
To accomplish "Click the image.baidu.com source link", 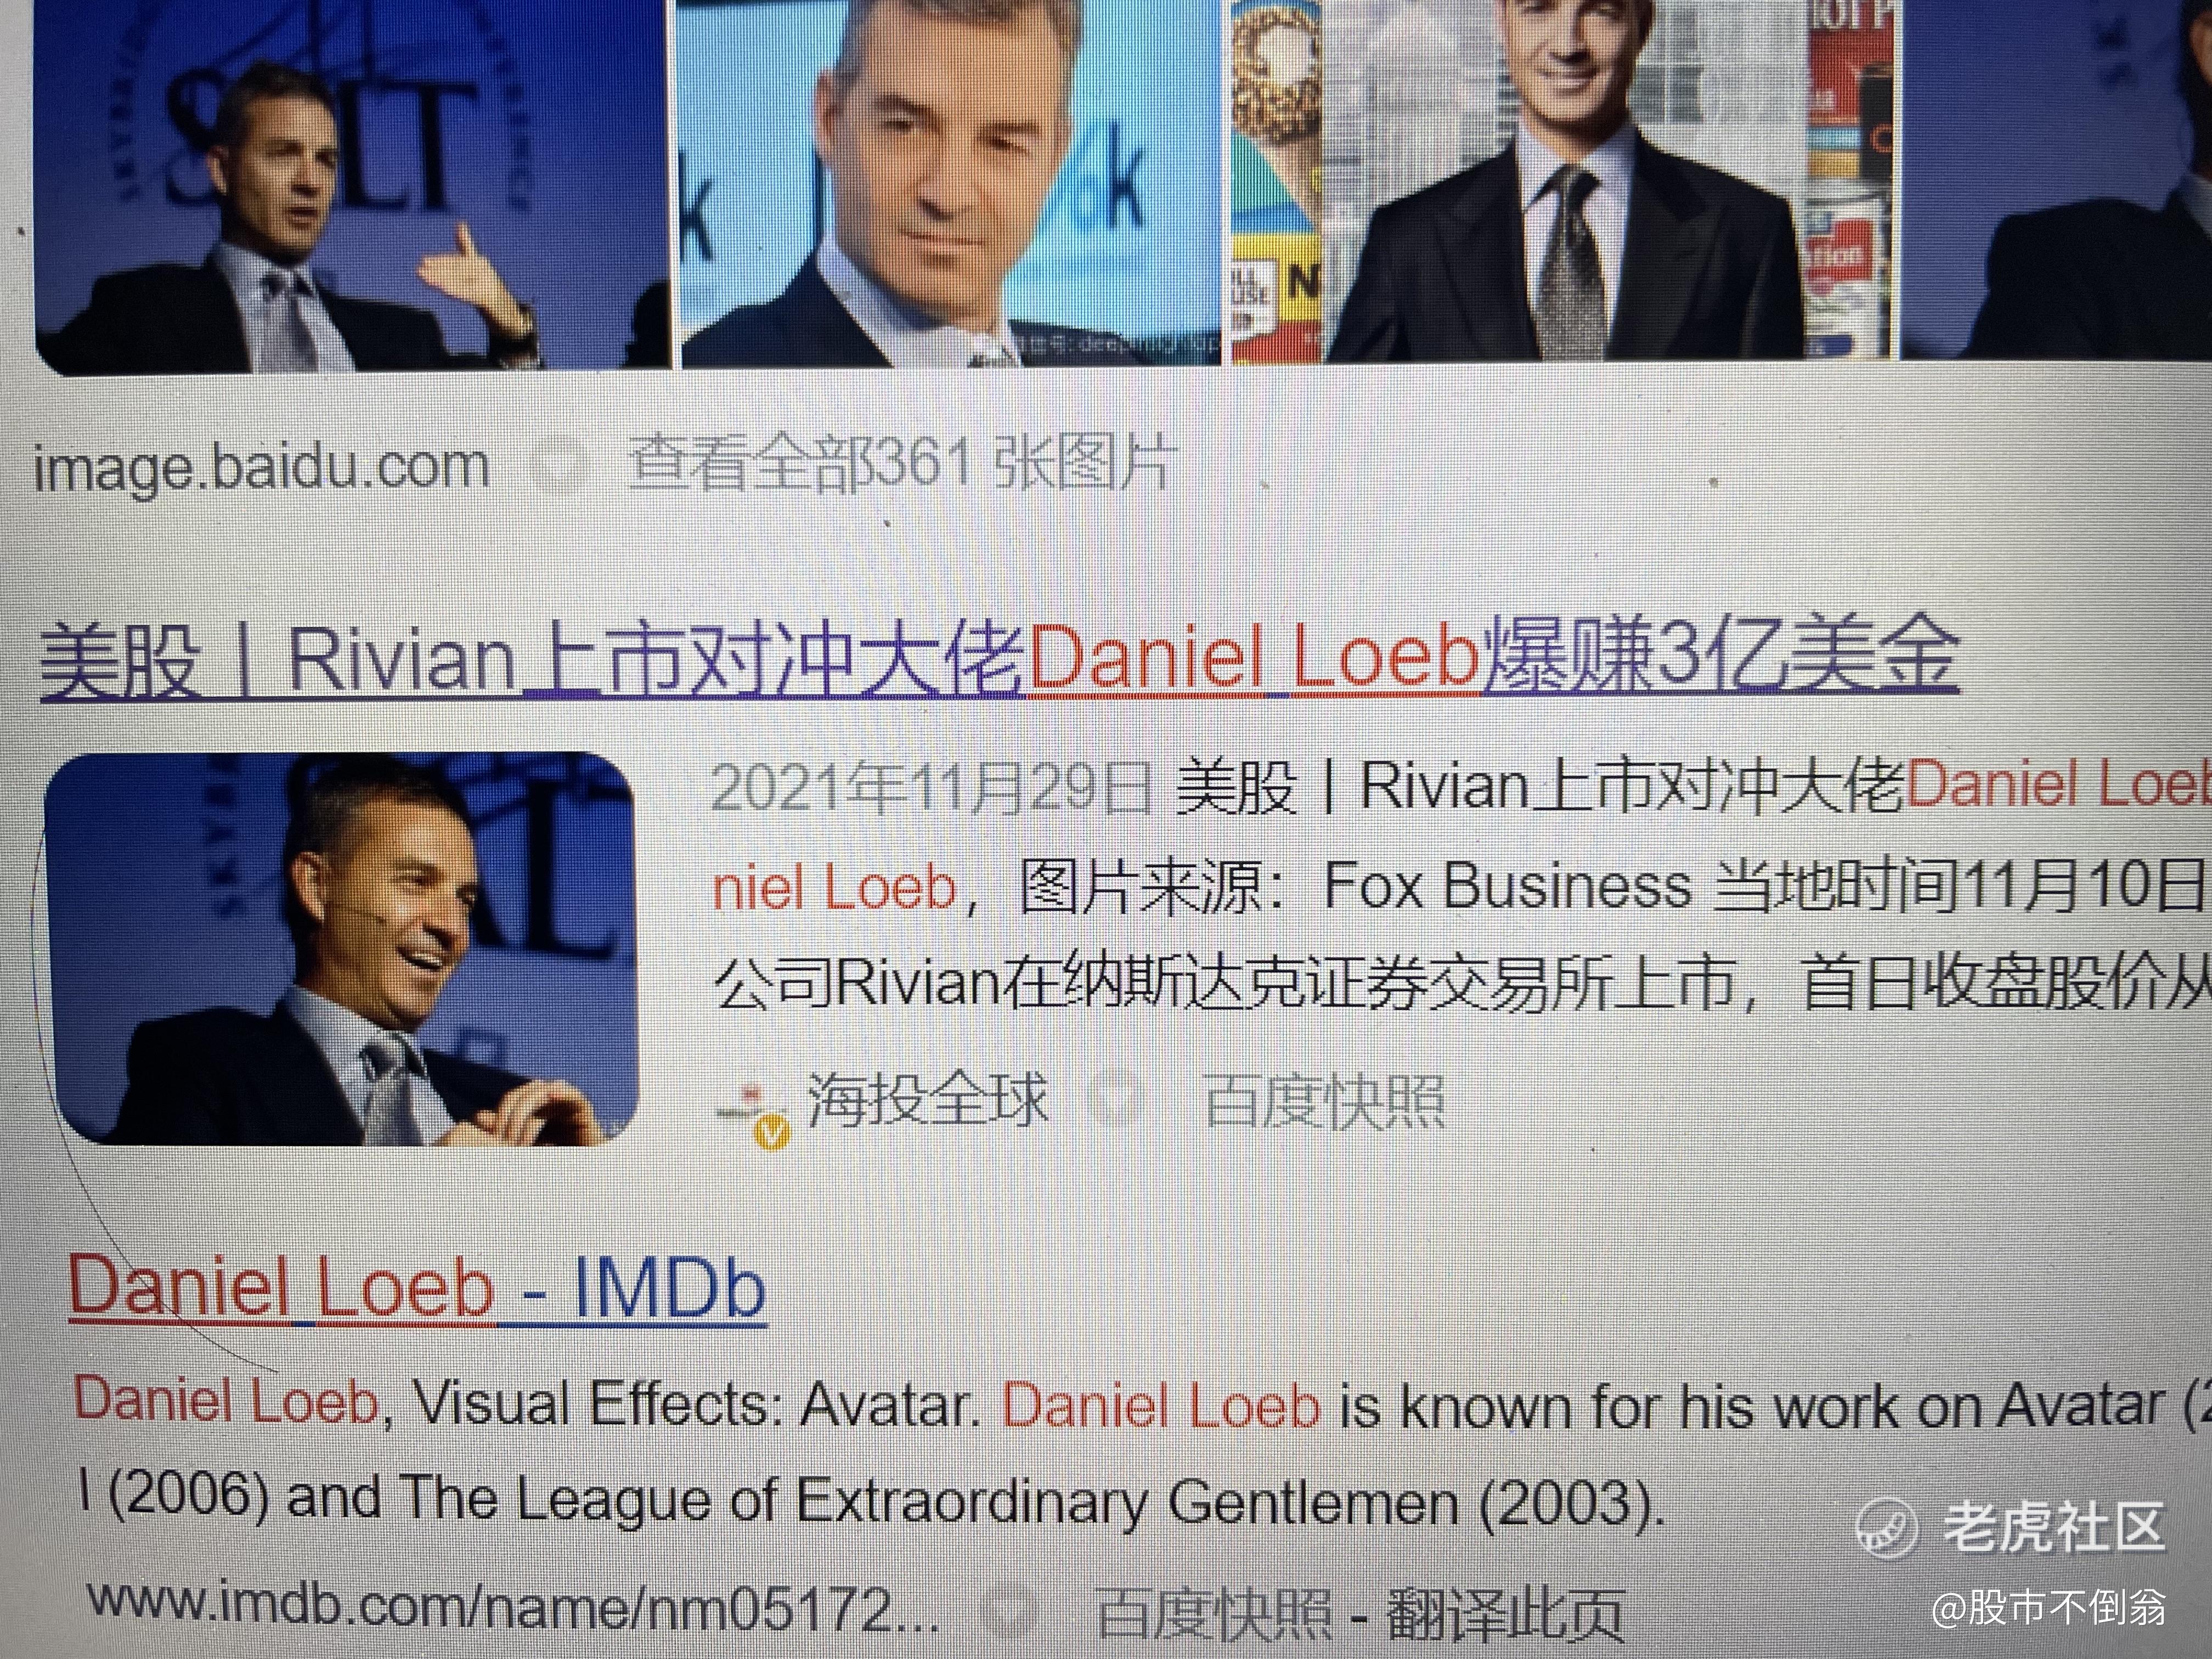I will coord(262,467).
